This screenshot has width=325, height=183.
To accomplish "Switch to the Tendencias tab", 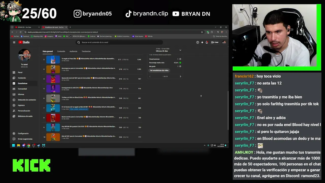I will 86,51.
